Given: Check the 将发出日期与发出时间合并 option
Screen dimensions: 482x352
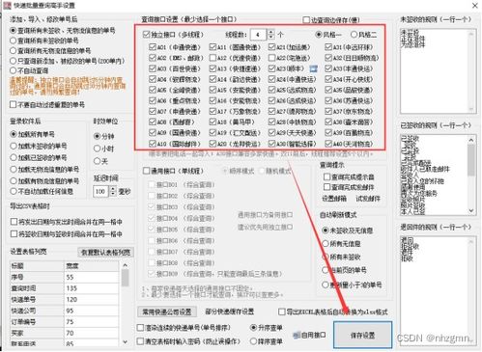Looking at the screenshot, I should [x=14, y=222].
